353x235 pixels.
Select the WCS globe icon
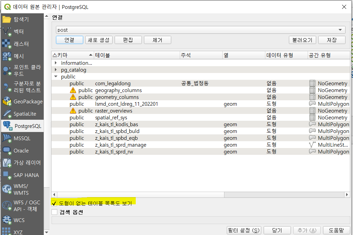[x=6, y=220]
